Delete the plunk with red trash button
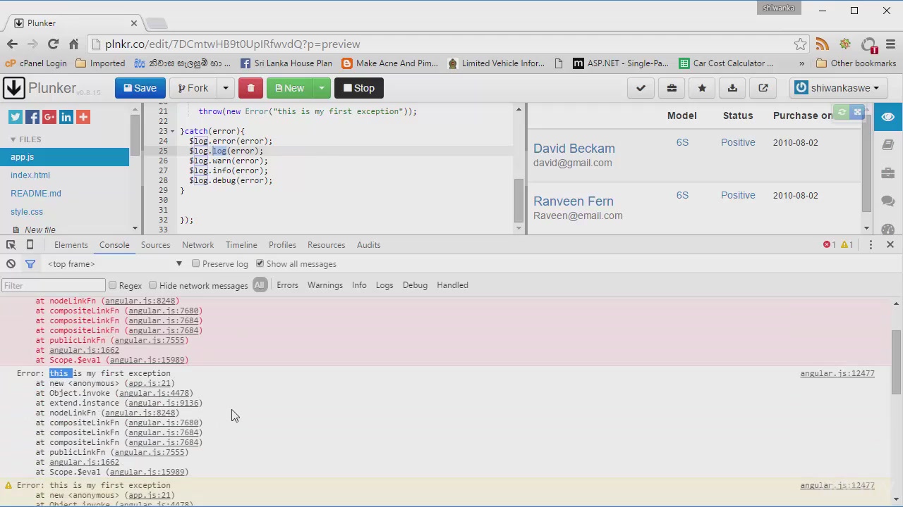Viewport: 903px width, 507px height. [x=250, y=88]
